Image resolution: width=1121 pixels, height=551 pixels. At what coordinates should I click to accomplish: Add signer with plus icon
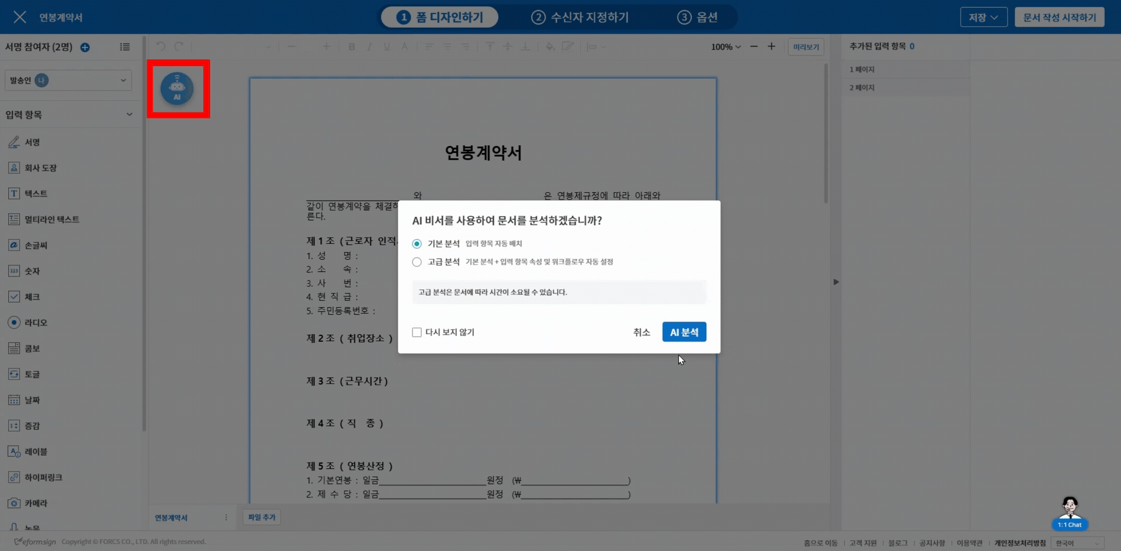(x=85, y=47)
